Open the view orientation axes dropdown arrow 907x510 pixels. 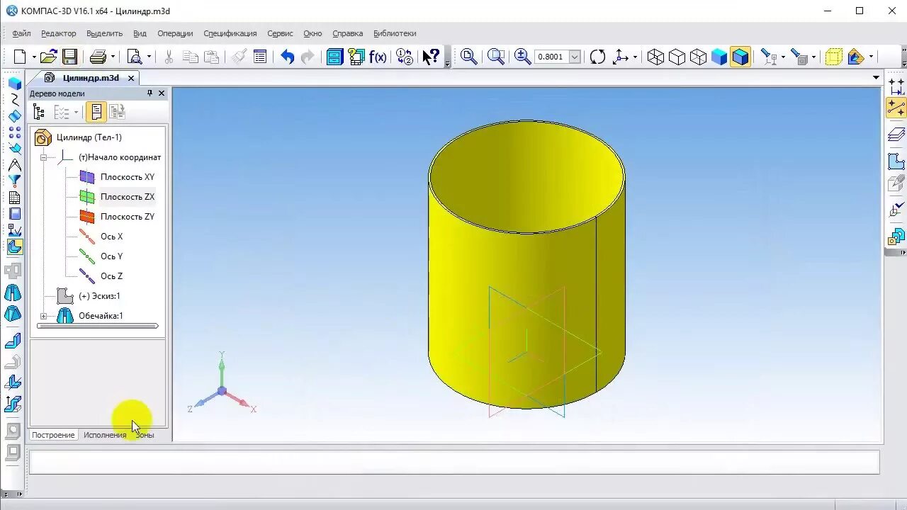[x=635, y=57]
